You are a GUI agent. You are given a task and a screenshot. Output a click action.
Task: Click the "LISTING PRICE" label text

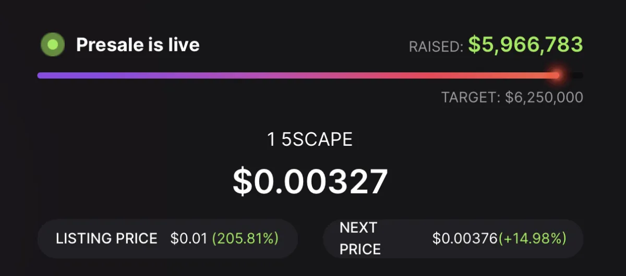pos(106,239)
